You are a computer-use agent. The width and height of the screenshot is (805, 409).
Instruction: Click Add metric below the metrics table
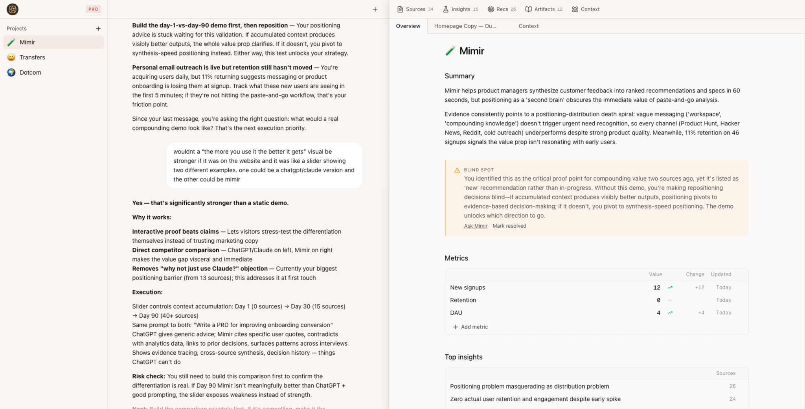click(x=470, y=327)
